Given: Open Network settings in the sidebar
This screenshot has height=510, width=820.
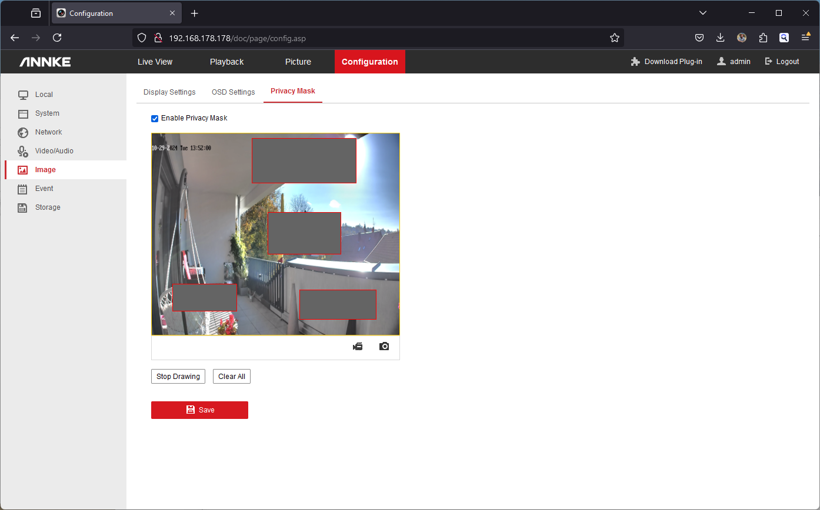Looking at the screenshot, I should click(48, 132).
